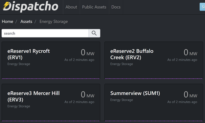The image size is (205, 123).
Task: Open the Dispatcho logo home link
Action: 31,7
